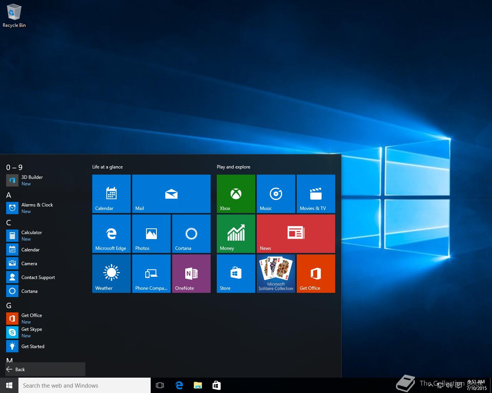492x393 pixels.
Task: Click the letter C header in the apps list
Action: [x=9, y=223]
